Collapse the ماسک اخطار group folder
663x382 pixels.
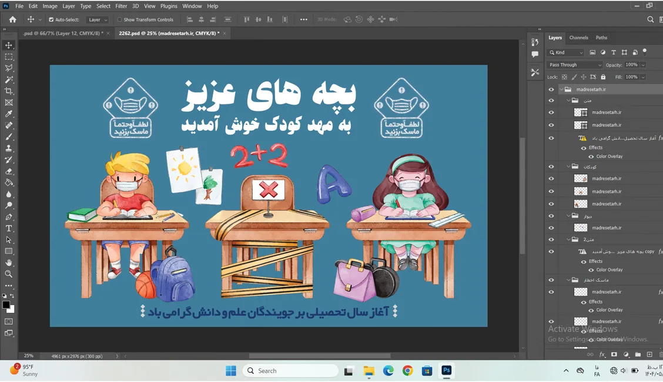click(569, 280)
